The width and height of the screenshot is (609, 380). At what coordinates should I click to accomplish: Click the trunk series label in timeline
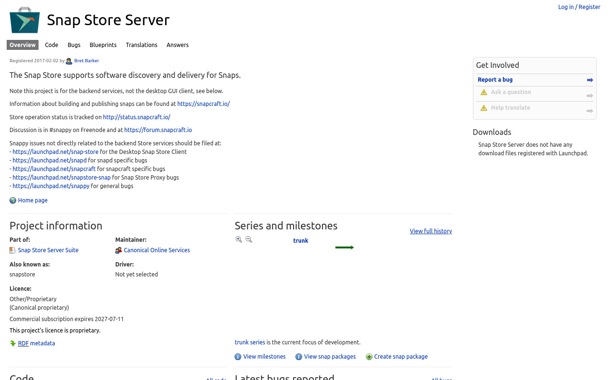point(301,241)
